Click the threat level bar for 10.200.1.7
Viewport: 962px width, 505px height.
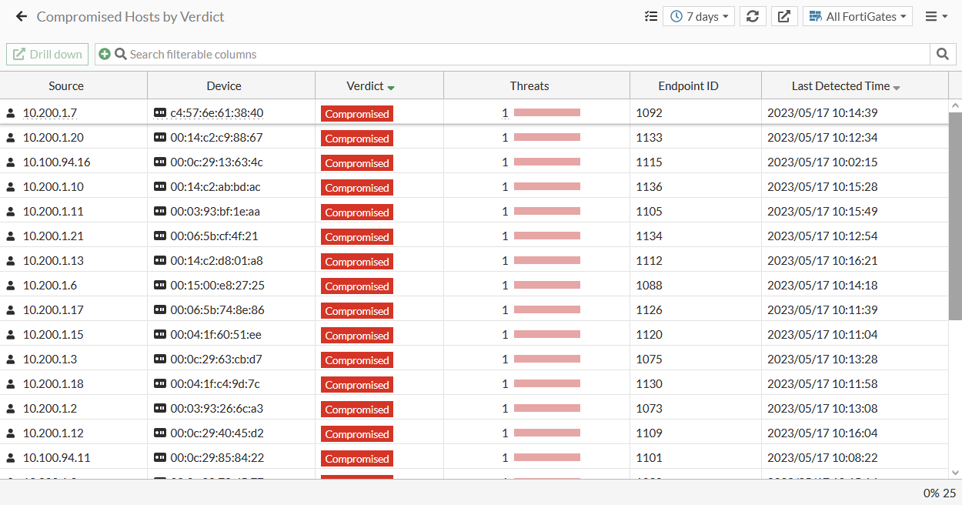[x=548, y=112]
